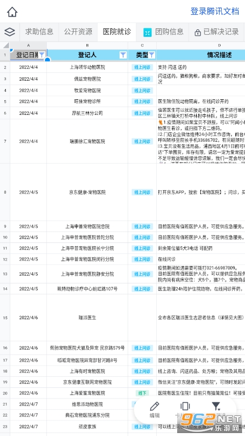The image size is (245, 436).
Task: Select row 15 header number
Action: (x=5, y=318)
